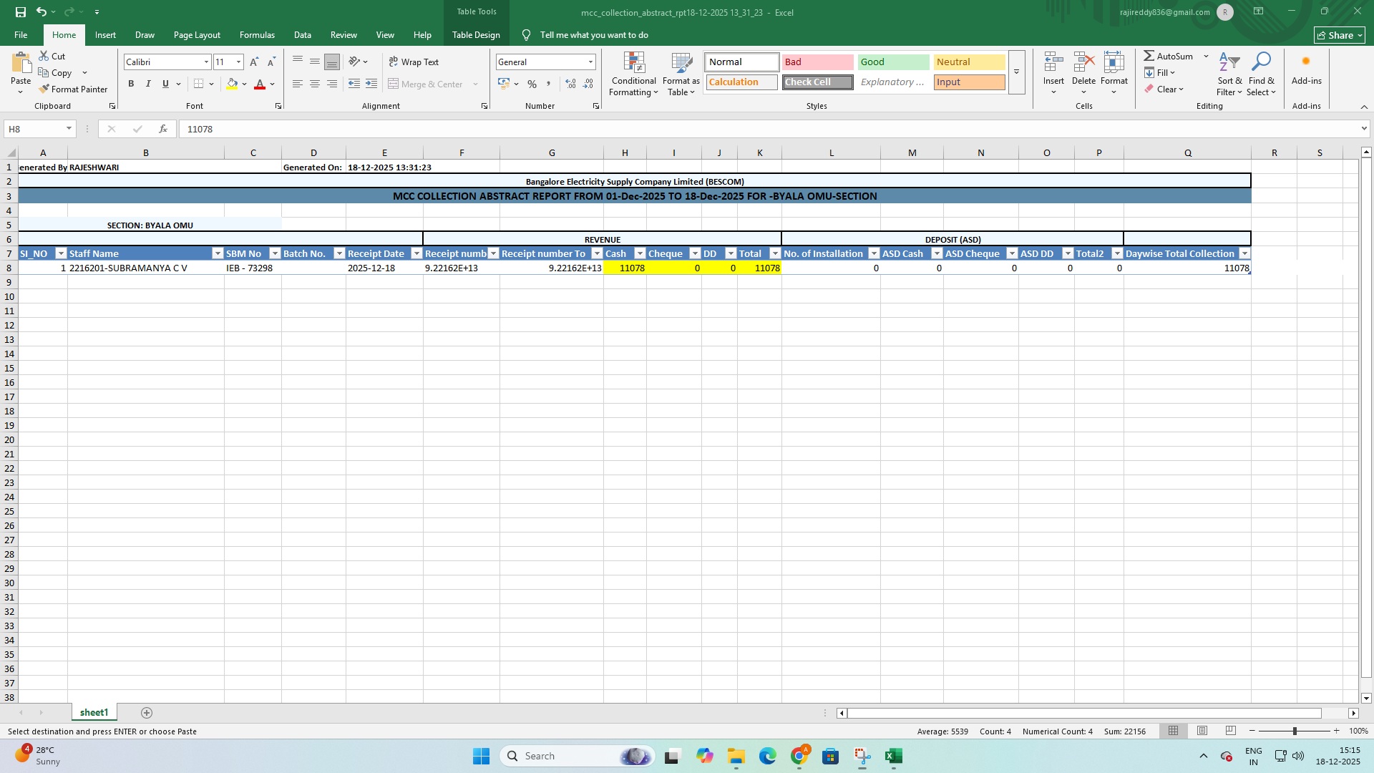
Task: Click the Name Box showing H8
Action: point(34,129)
